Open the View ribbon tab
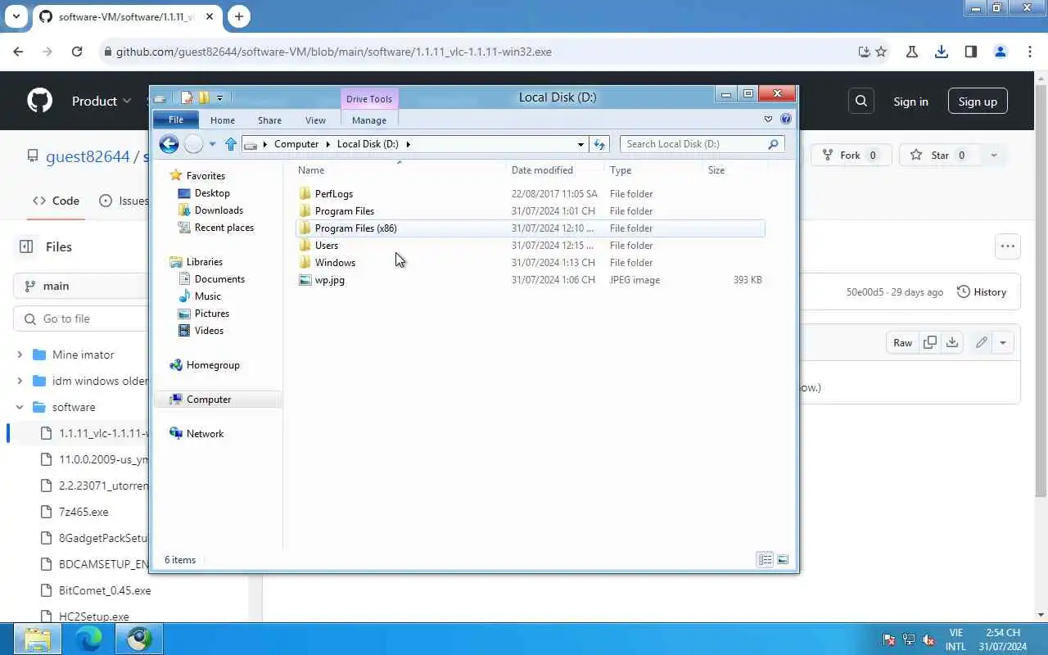The height and width of the screenshot is (655, 1048). tap(315, 120)
